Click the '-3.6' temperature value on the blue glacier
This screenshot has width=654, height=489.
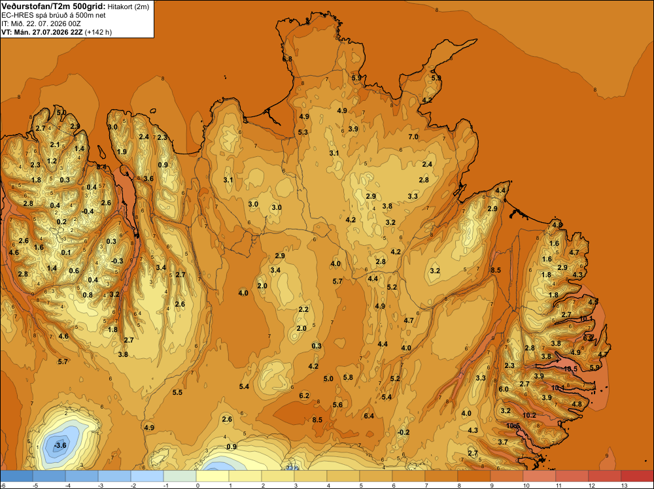tap(60, 445)
